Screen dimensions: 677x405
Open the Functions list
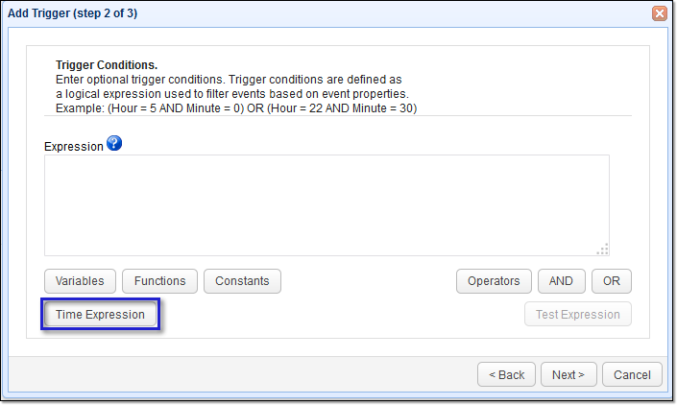159,281
